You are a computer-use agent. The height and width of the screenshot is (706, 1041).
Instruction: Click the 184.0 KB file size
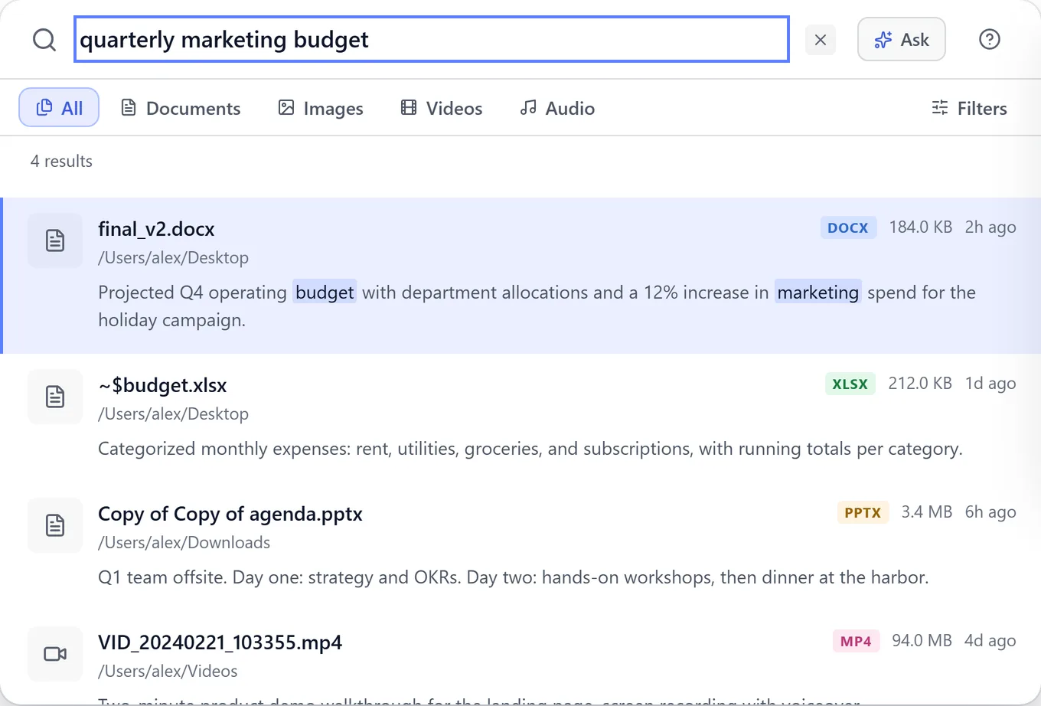coord(921,227)
